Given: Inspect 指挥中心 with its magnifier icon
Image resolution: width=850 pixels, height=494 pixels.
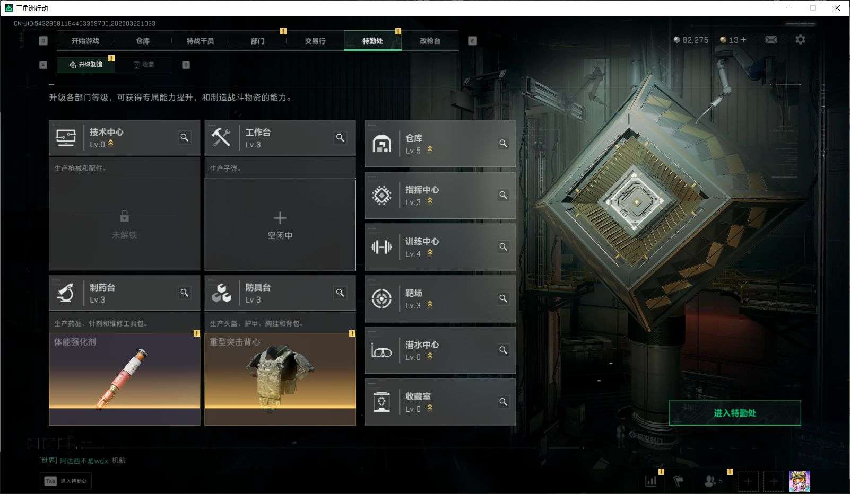Looking at the screenshot, I should [503, 195].
